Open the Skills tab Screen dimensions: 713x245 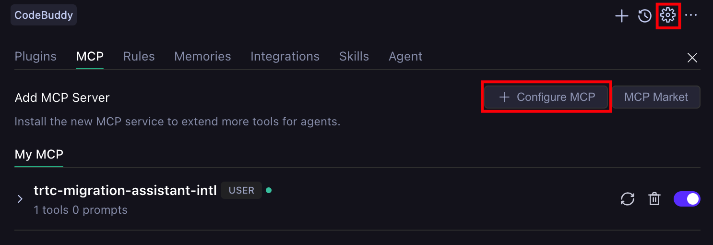(354, 57)
